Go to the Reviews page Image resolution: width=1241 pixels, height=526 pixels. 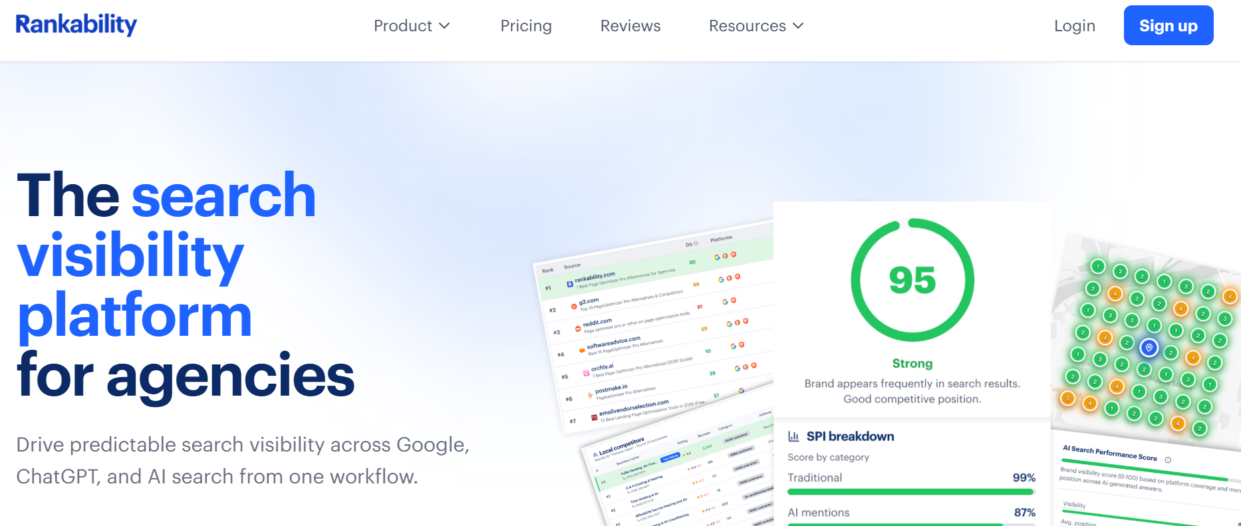coord(630,26)
